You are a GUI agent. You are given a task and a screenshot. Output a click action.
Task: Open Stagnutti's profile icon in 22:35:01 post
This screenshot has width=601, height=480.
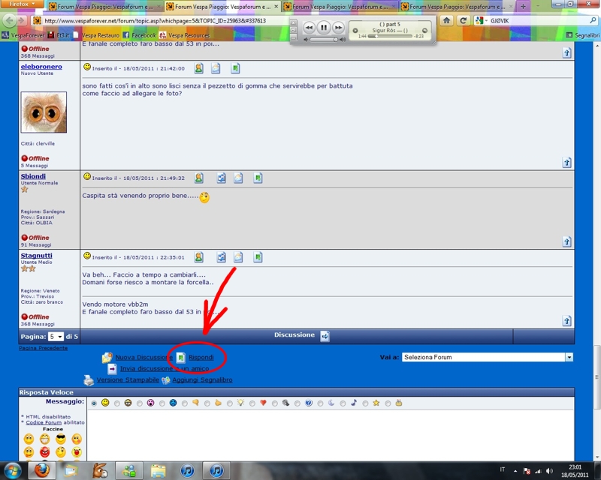198,257
